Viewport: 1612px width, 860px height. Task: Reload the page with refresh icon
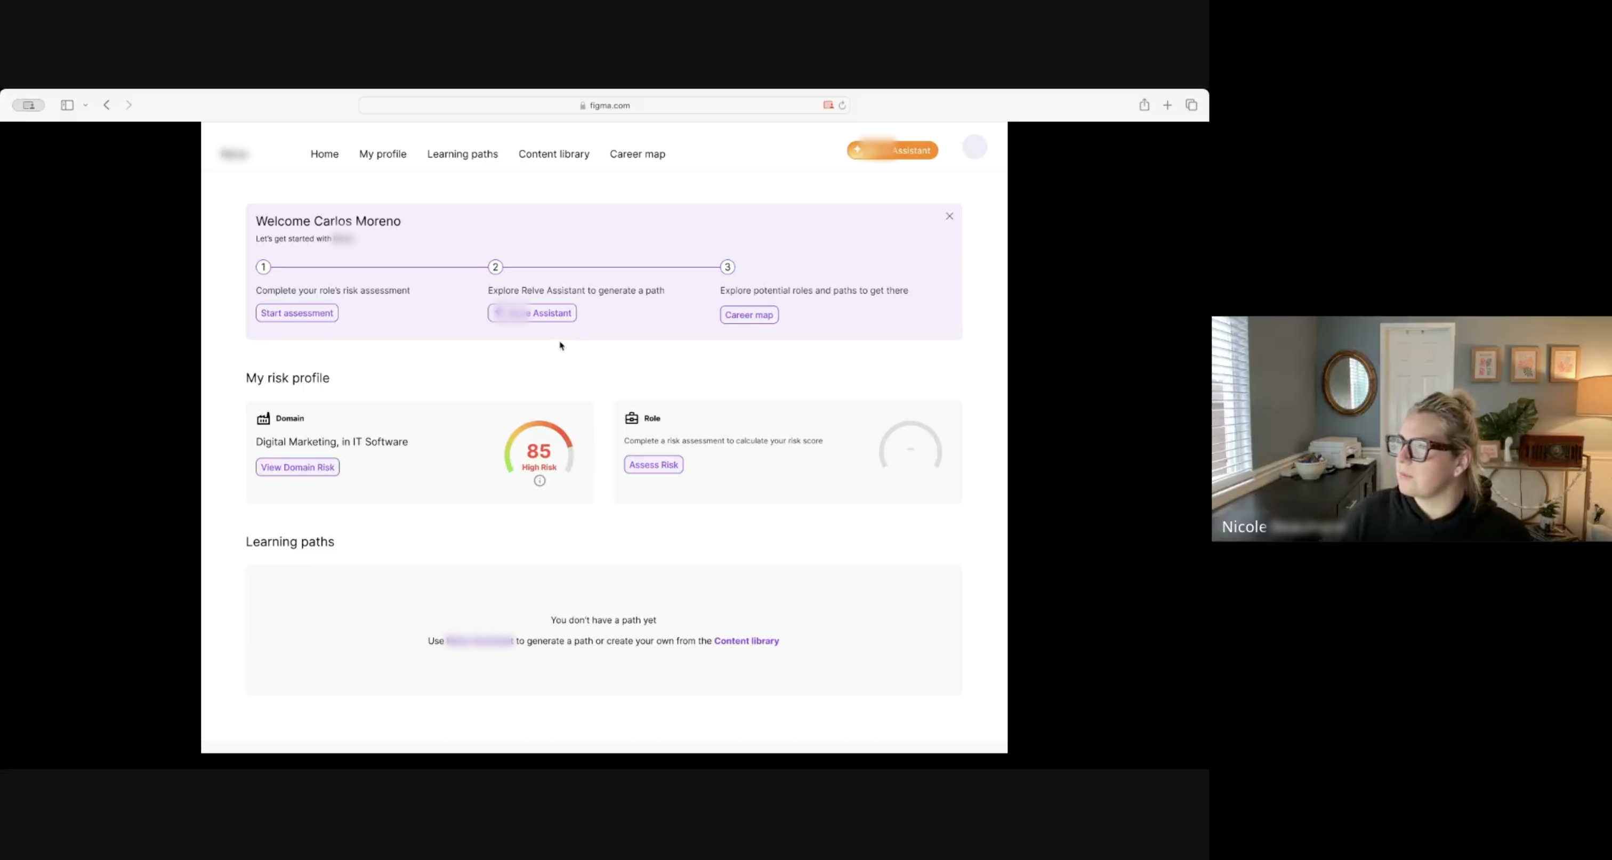(x=842, y=105)
